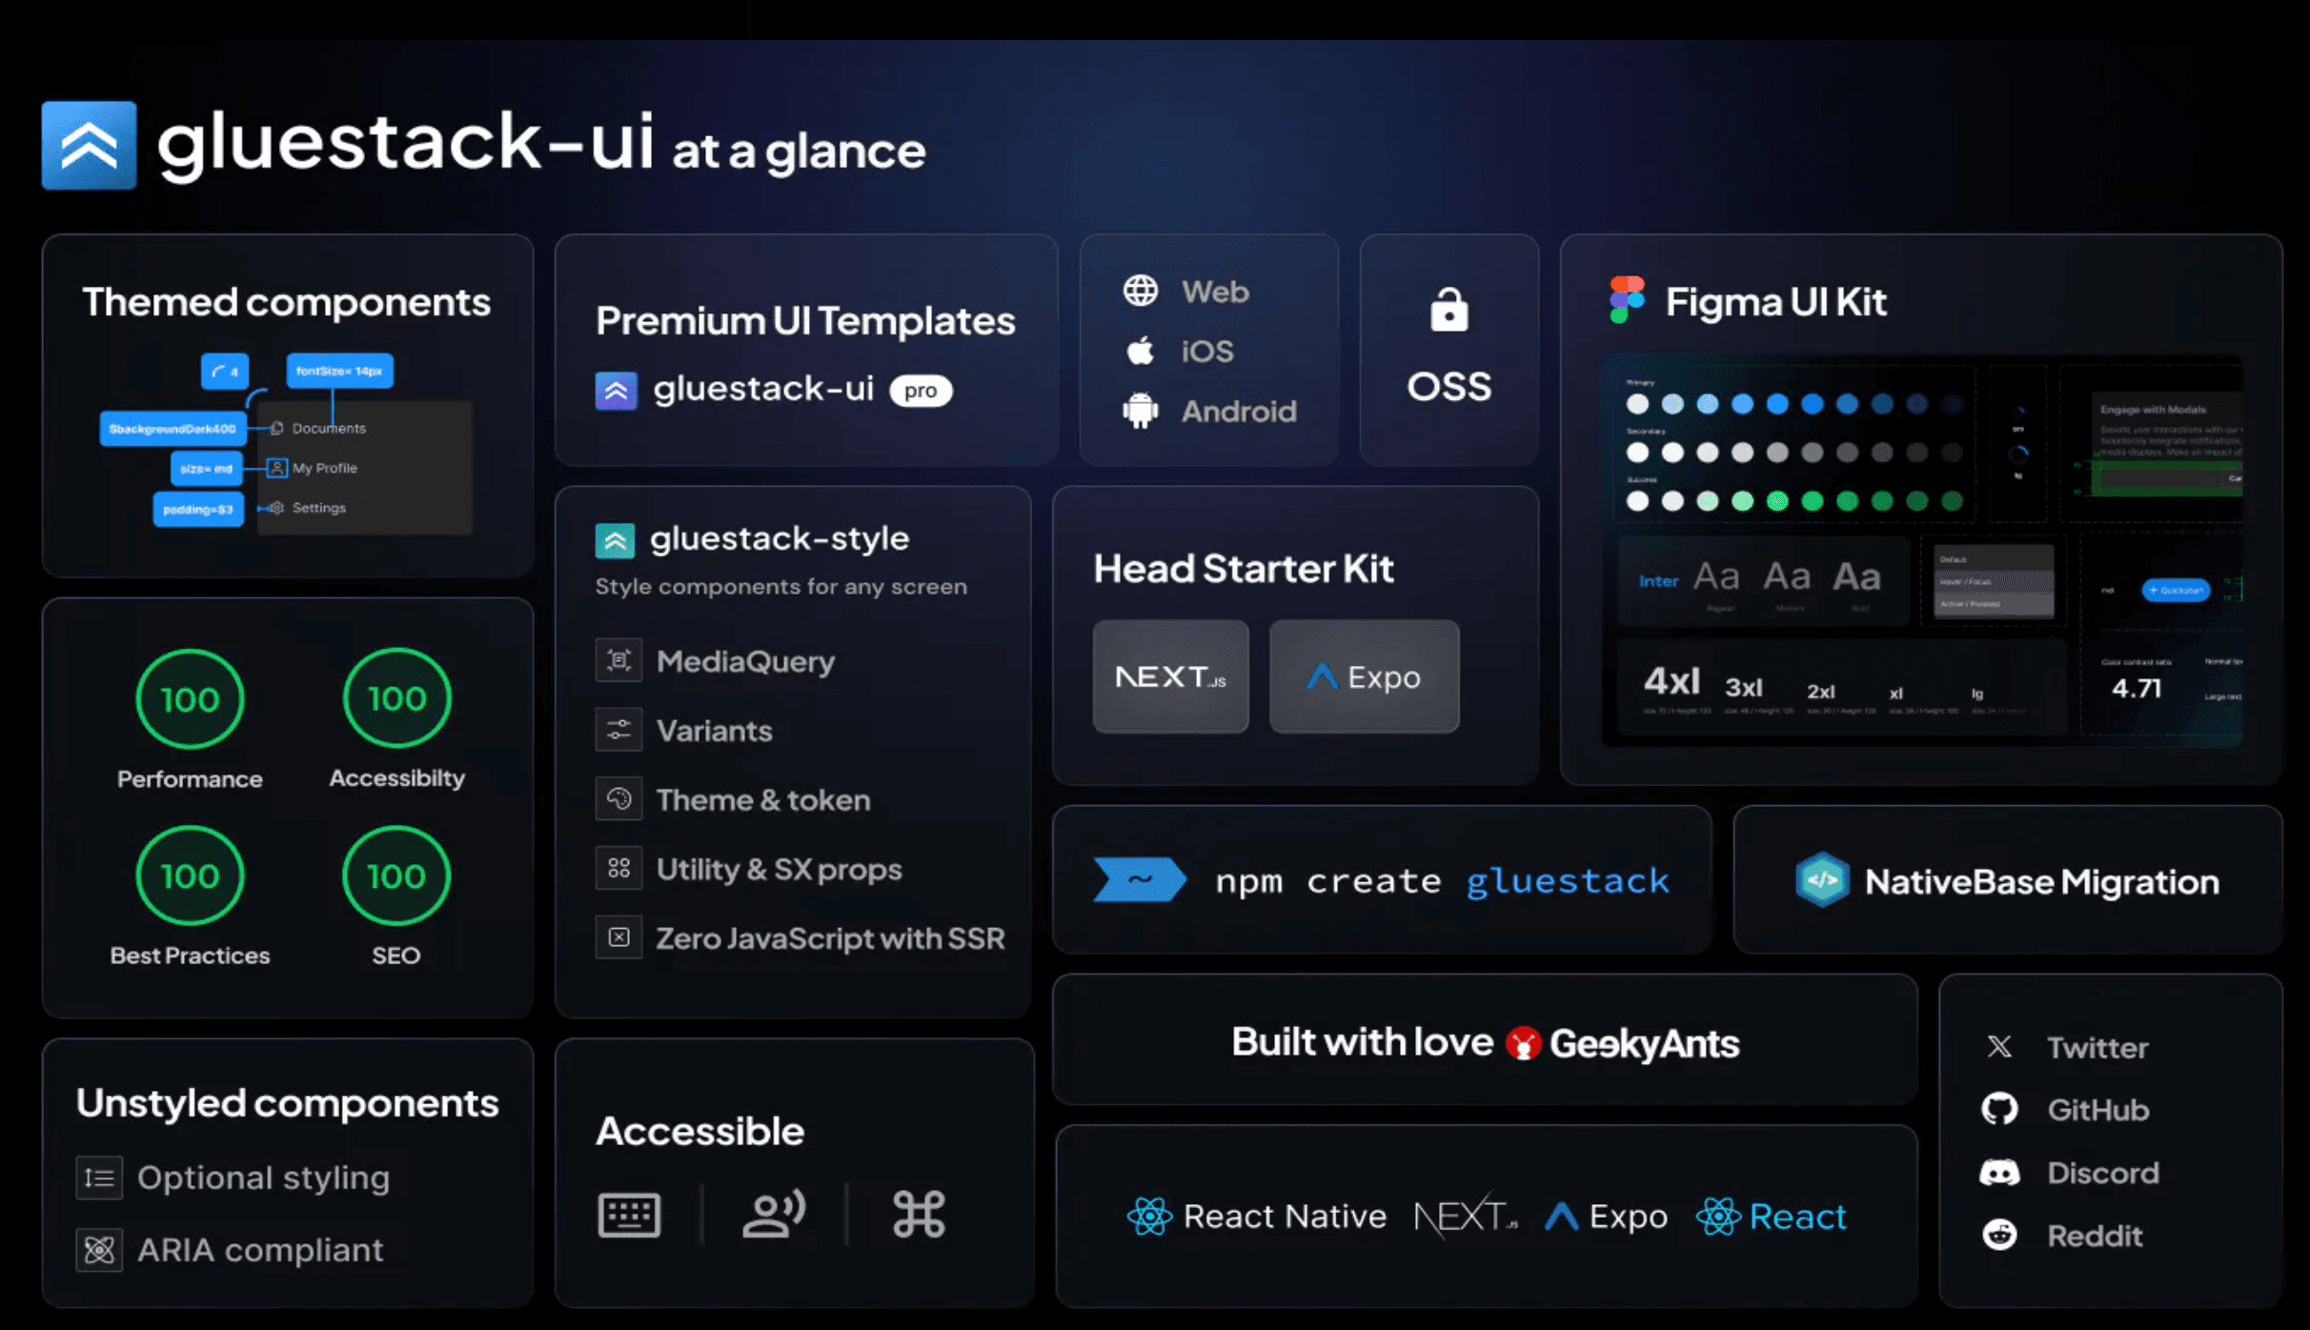The image size is (2310, 1330).
Task: Click the Expo starter kit button
Action: (1364, 676)
